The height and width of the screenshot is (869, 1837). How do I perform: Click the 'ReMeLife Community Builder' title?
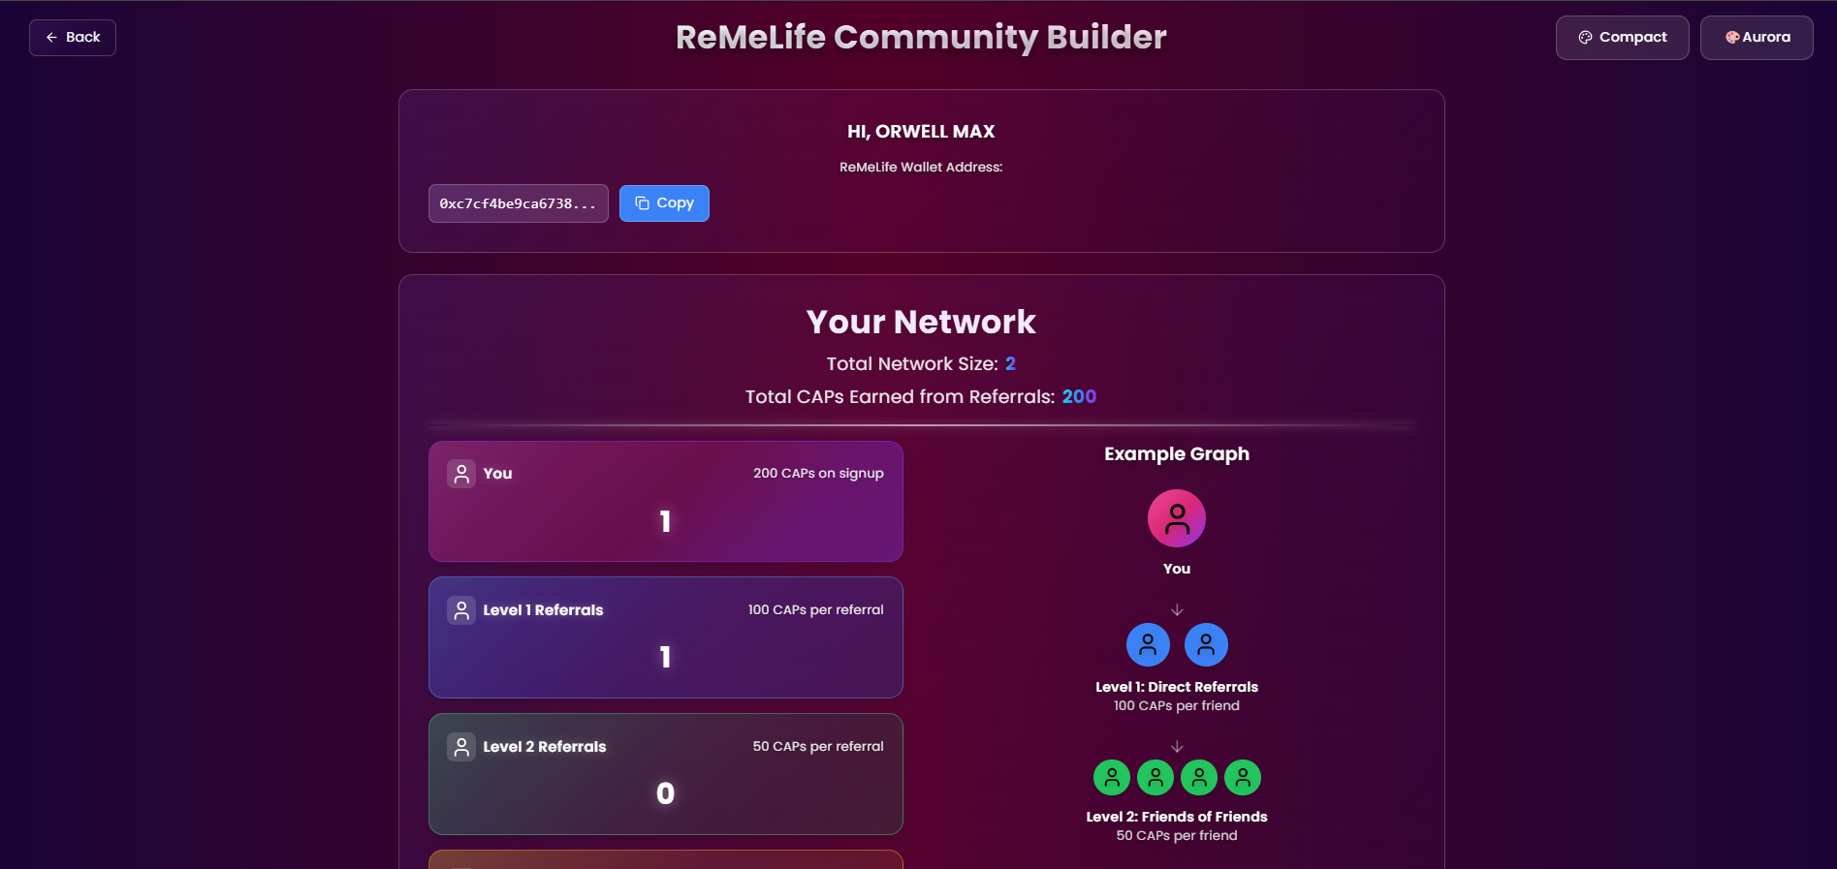point(921,37)
